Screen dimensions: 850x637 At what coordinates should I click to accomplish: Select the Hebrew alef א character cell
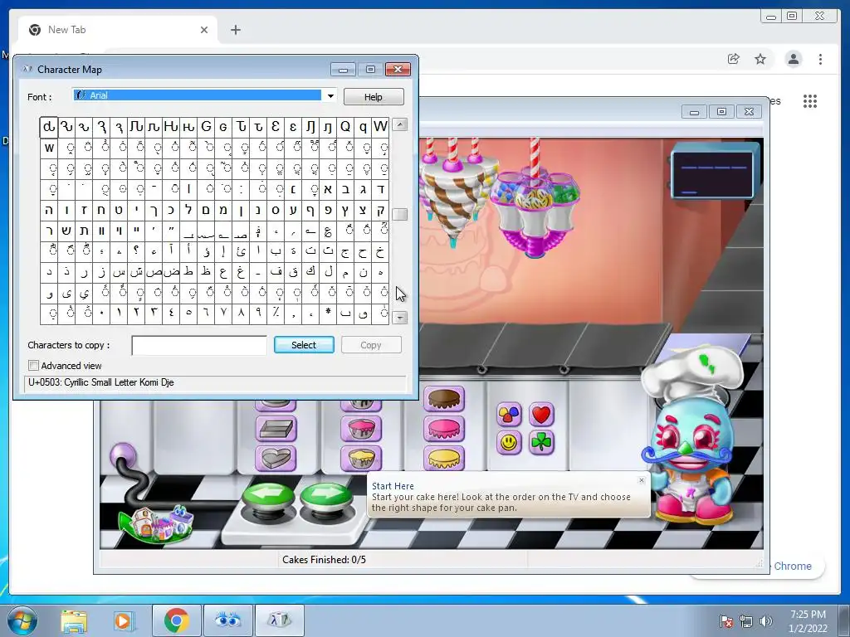328,190
